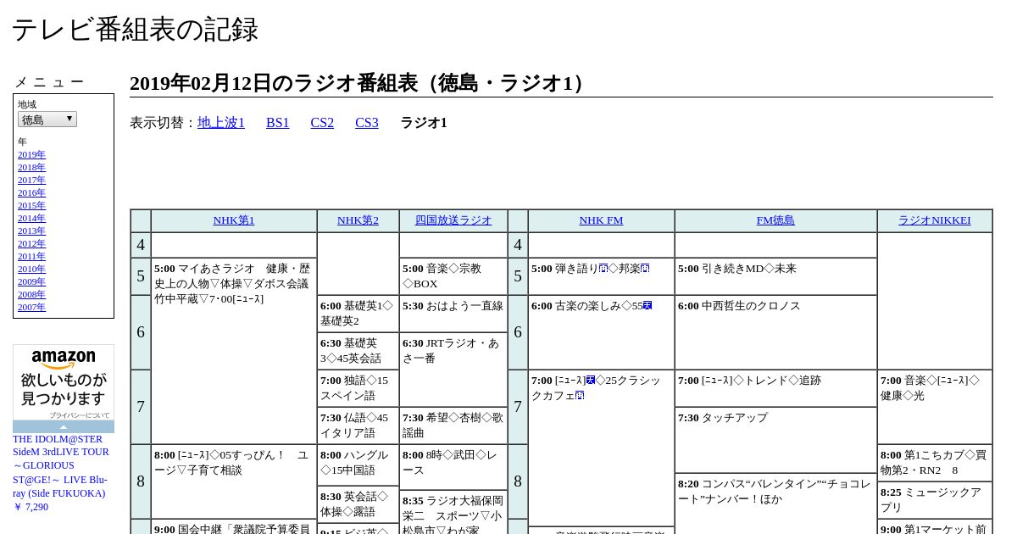Image resolution: width=1017 pixels, height=534 pixels.
Task: Select the 7:30 タッチアップ cell
Action: pyautogui.click(x=775, y=440)
